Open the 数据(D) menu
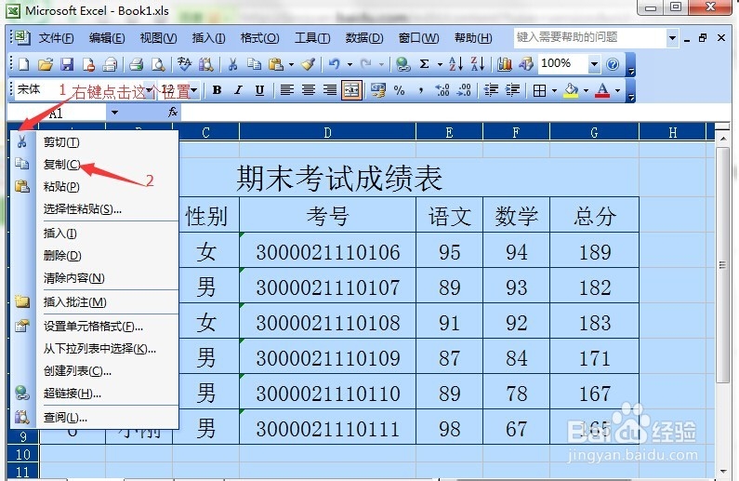The width and height of the screenshot is (739, 481). click(x=363, y=38)
